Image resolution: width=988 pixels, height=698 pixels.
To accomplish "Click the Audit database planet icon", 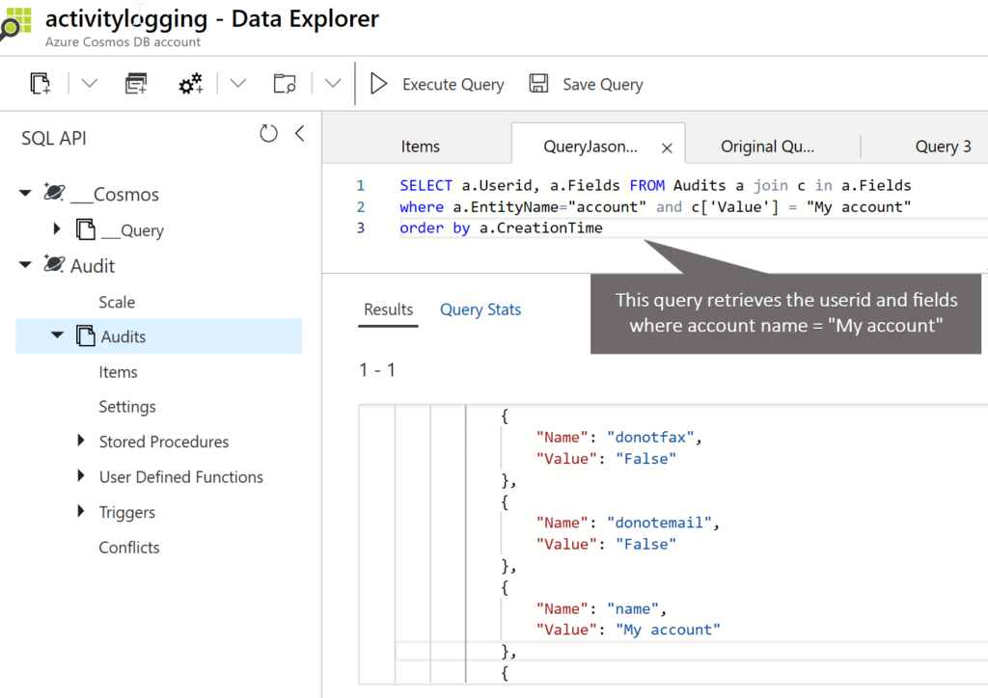I will 55,265.
